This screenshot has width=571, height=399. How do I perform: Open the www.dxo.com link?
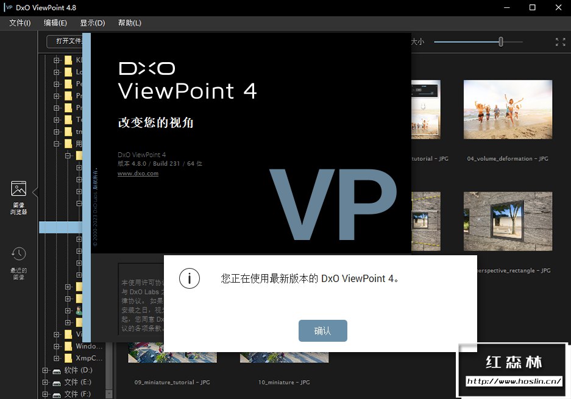[138, 174]
